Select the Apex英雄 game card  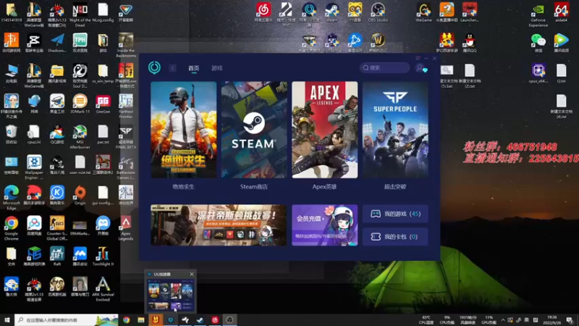click(324, 130)
